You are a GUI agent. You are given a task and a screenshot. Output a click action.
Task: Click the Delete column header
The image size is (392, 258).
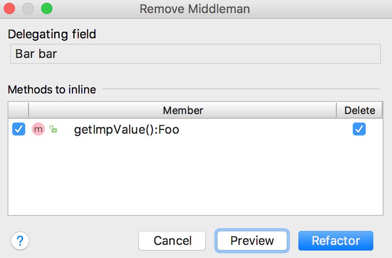click(x=360, y=110)
